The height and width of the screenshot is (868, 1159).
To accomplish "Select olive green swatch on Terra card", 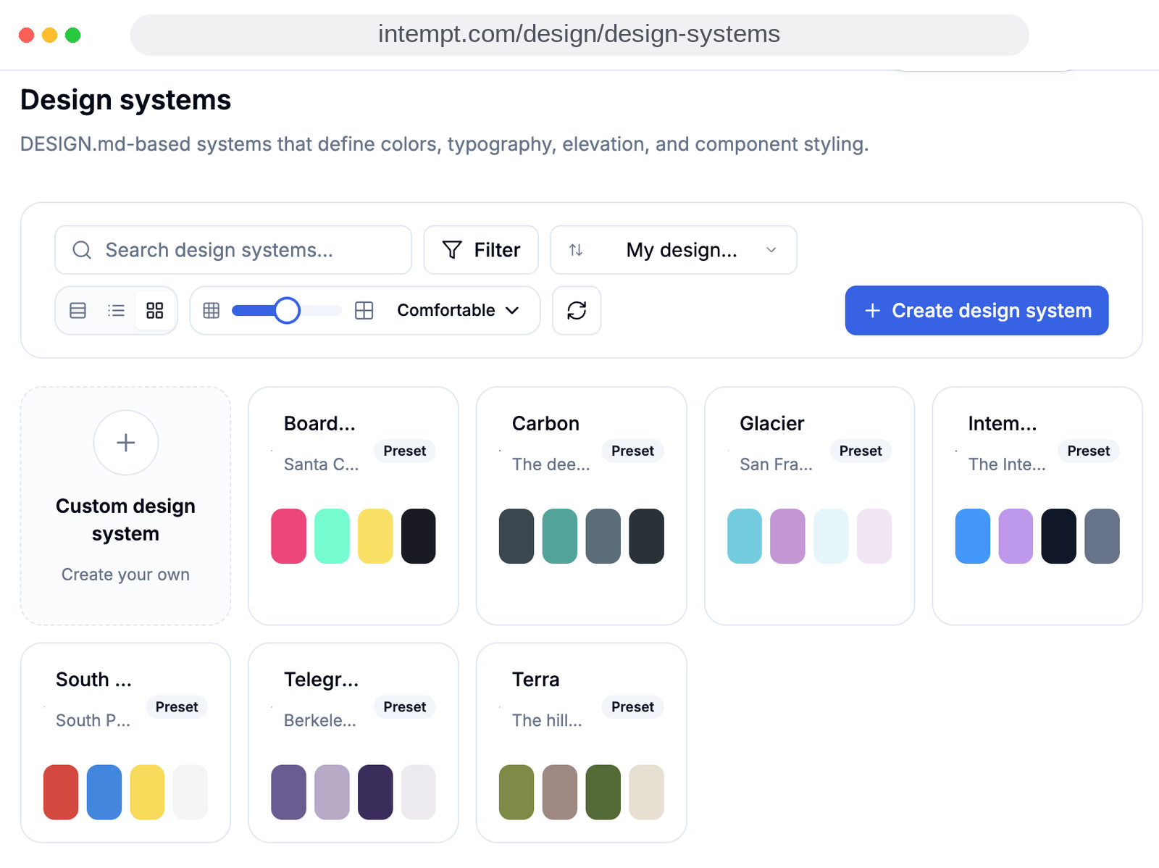I will tap(516, 792).
